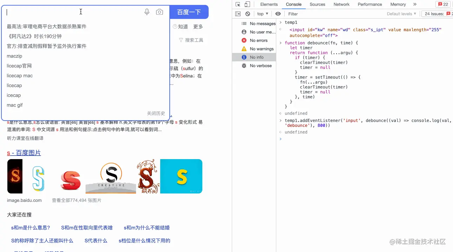453x252 pixels.
Task: Choose the licecap官网 suggestion
Action: click(19, 66)
